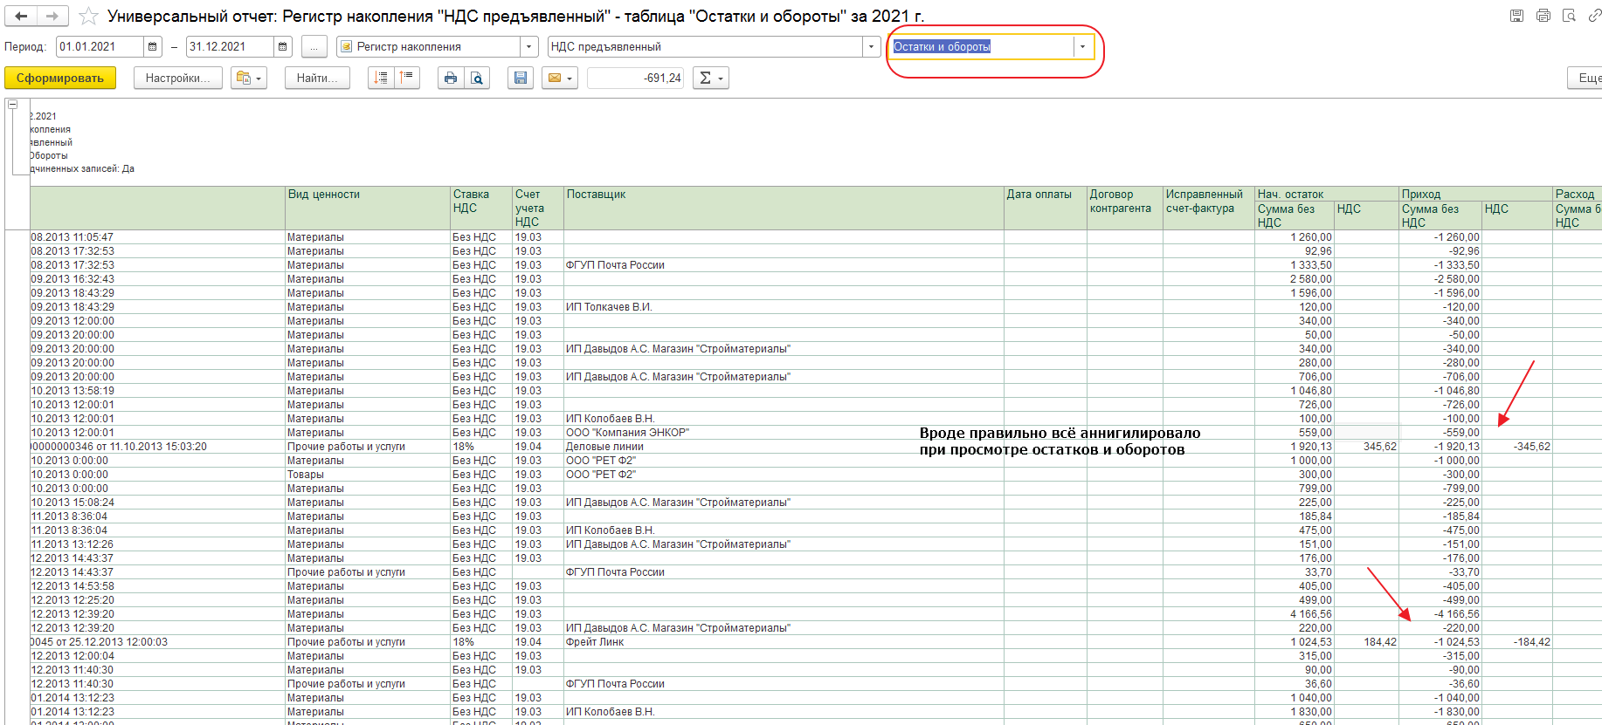Expand all groups in the report
The image size is (1602, 725).
coord(381,79)
